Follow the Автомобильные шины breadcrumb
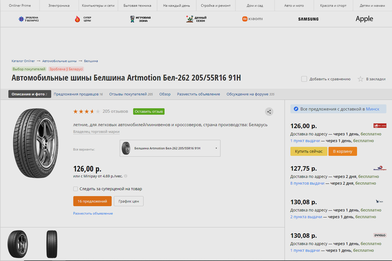 coord(60,61)
